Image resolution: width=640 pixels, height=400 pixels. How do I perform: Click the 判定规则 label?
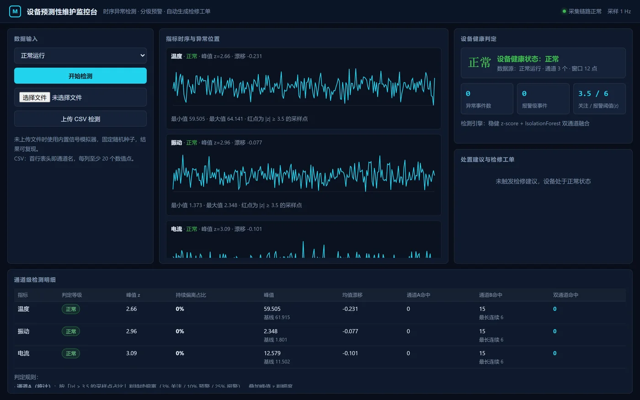click(27, 377)
